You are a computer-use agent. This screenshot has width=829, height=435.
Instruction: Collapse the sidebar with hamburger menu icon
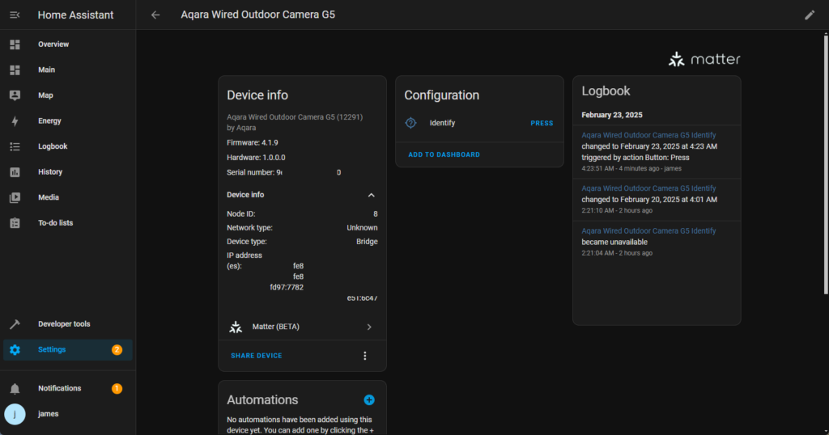tap(15, 15)
